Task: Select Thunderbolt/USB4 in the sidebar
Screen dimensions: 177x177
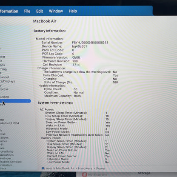Action: [9, 123]
